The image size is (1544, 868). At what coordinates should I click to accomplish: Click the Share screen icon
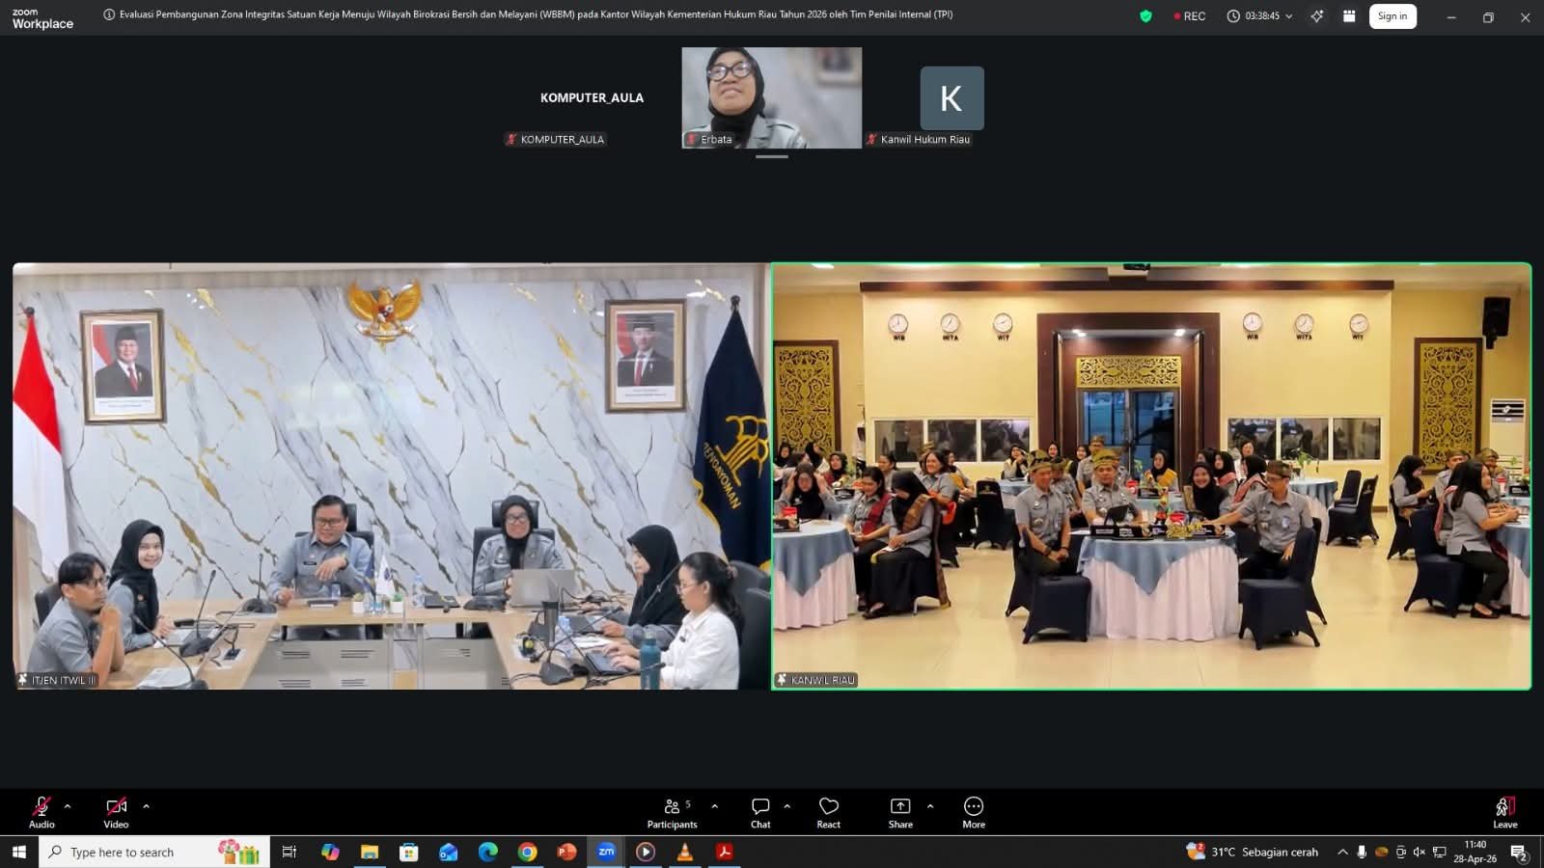click(900, 811)
